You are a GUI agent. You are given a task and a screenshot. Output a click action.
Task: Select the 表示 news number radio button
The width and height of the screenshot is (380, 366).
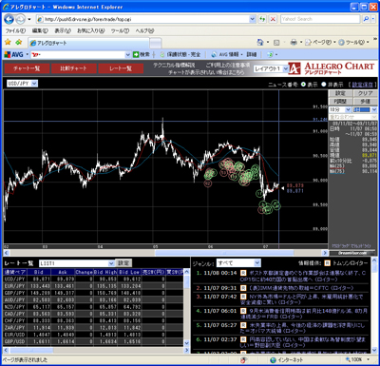303,85
